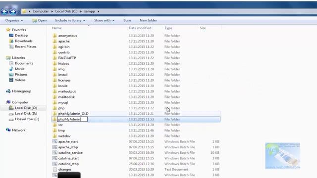Screen dimensions: 317x178
Task: Select Local Disk (D:) in navigation pane
Action: coord(26,114)
